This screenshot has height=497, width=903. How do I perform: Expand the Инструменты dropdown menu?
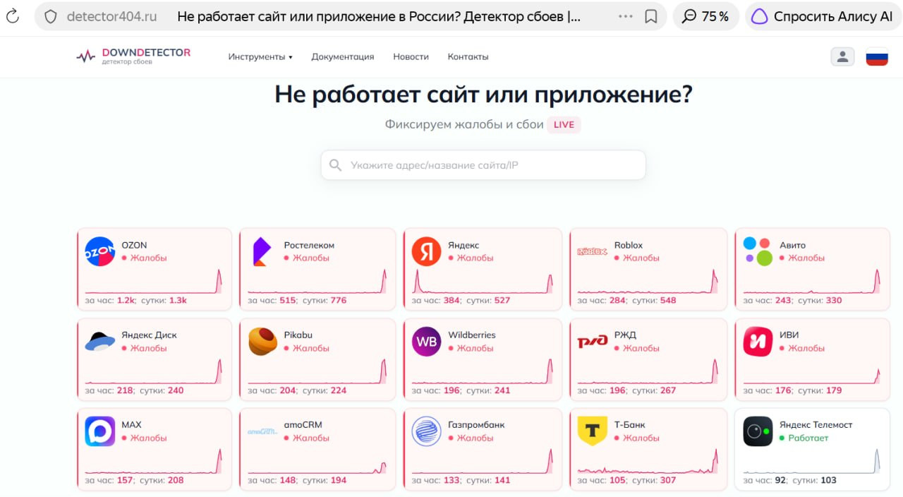(260, 56)
